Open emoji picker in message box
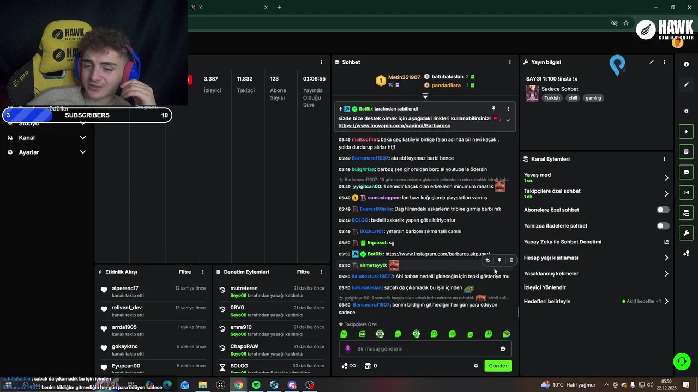This screenshot has width=698, height=392. [x=503, y=349]
